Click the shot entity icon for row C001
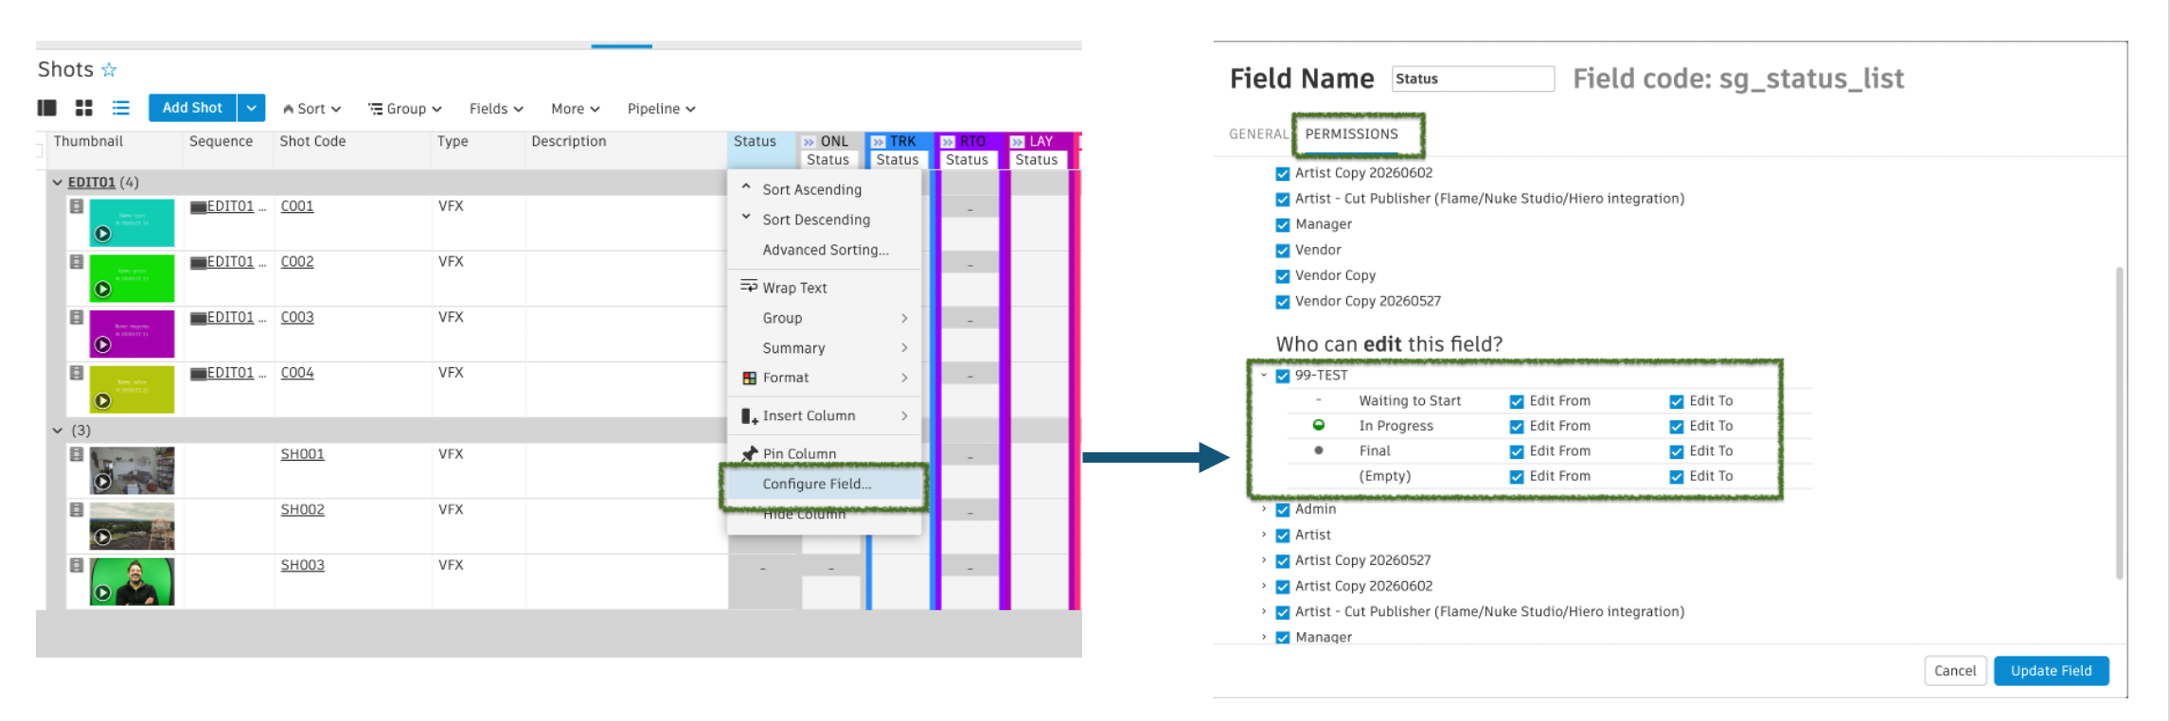Image resolution: width=2170 pixels, height=721 pixels. (77, 206)
